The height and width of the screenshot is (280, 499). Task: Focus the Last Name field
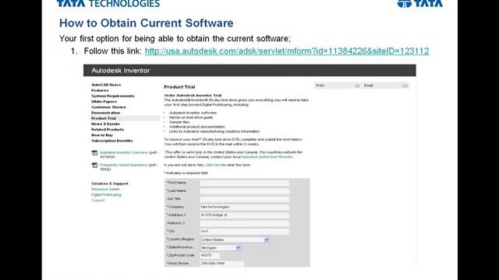(244, 191)
